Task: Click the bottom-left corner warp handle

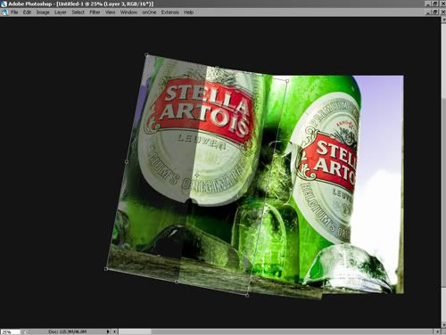Action: [x=106, y=269]
